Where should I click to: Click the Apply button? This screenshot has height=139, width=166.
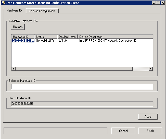tap(148, 117)
